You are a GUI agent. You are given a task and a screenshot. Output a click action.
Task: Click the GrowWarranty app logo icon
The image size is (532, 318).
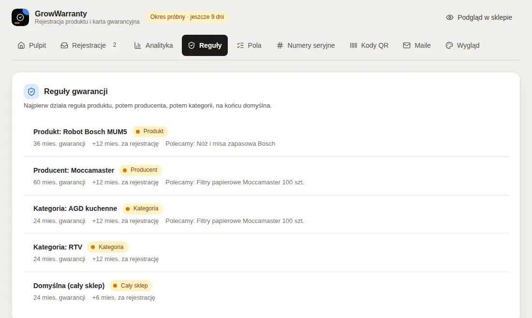20,17
